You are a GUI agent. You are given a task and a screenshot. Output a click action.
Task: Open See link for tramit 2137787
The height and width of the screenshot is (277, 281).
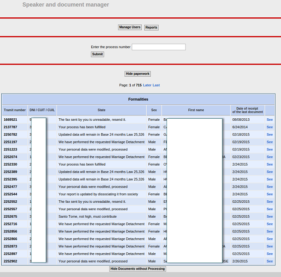[269, 127]
